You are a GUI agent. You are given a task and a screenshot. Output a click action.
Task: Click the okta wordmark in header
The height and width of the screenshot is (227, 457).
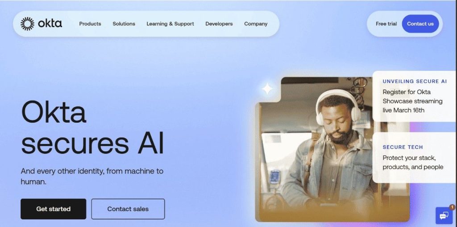click(x=50, y=23)
